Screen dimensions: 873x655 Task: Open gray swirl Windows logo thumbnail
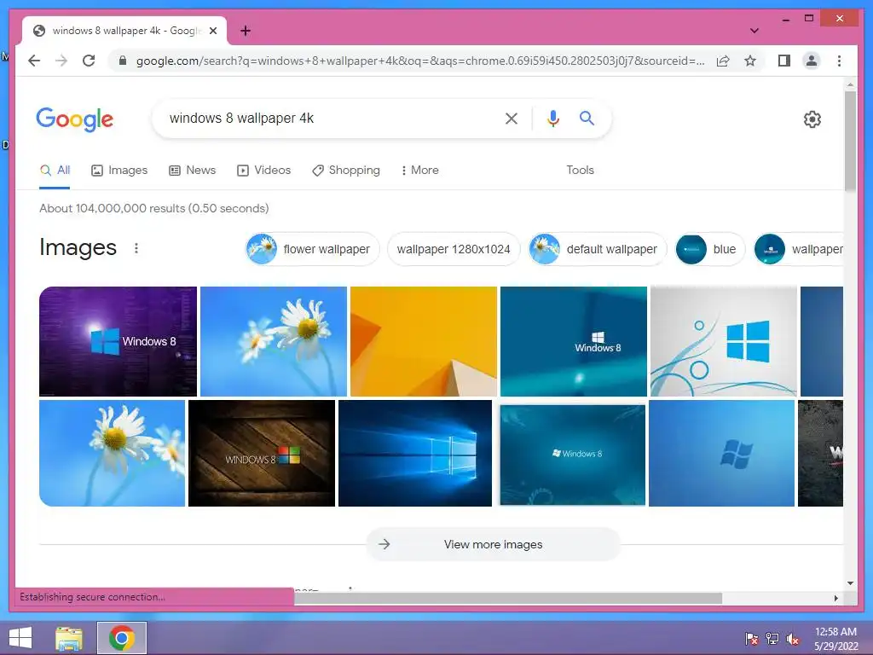(723, 341)
